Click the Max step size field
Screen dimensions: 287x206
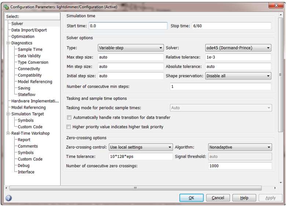[131, 57]
